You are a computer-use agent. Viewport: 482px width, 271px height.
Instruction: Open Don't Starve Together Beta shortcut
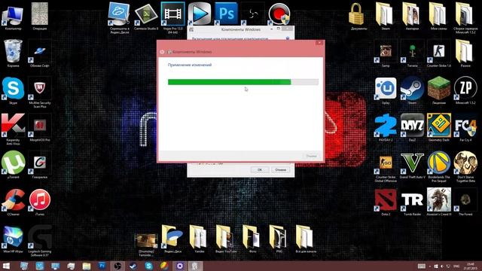click(465, 166)
